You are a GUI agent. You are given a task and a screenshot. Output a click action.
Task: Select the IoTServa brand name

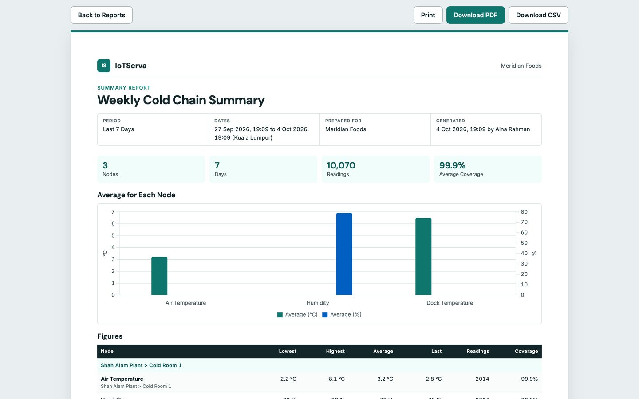click(x=131, y=66)
